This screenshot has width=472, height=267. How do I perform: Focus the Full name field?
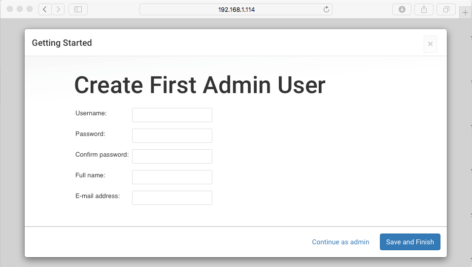(172, 177)
